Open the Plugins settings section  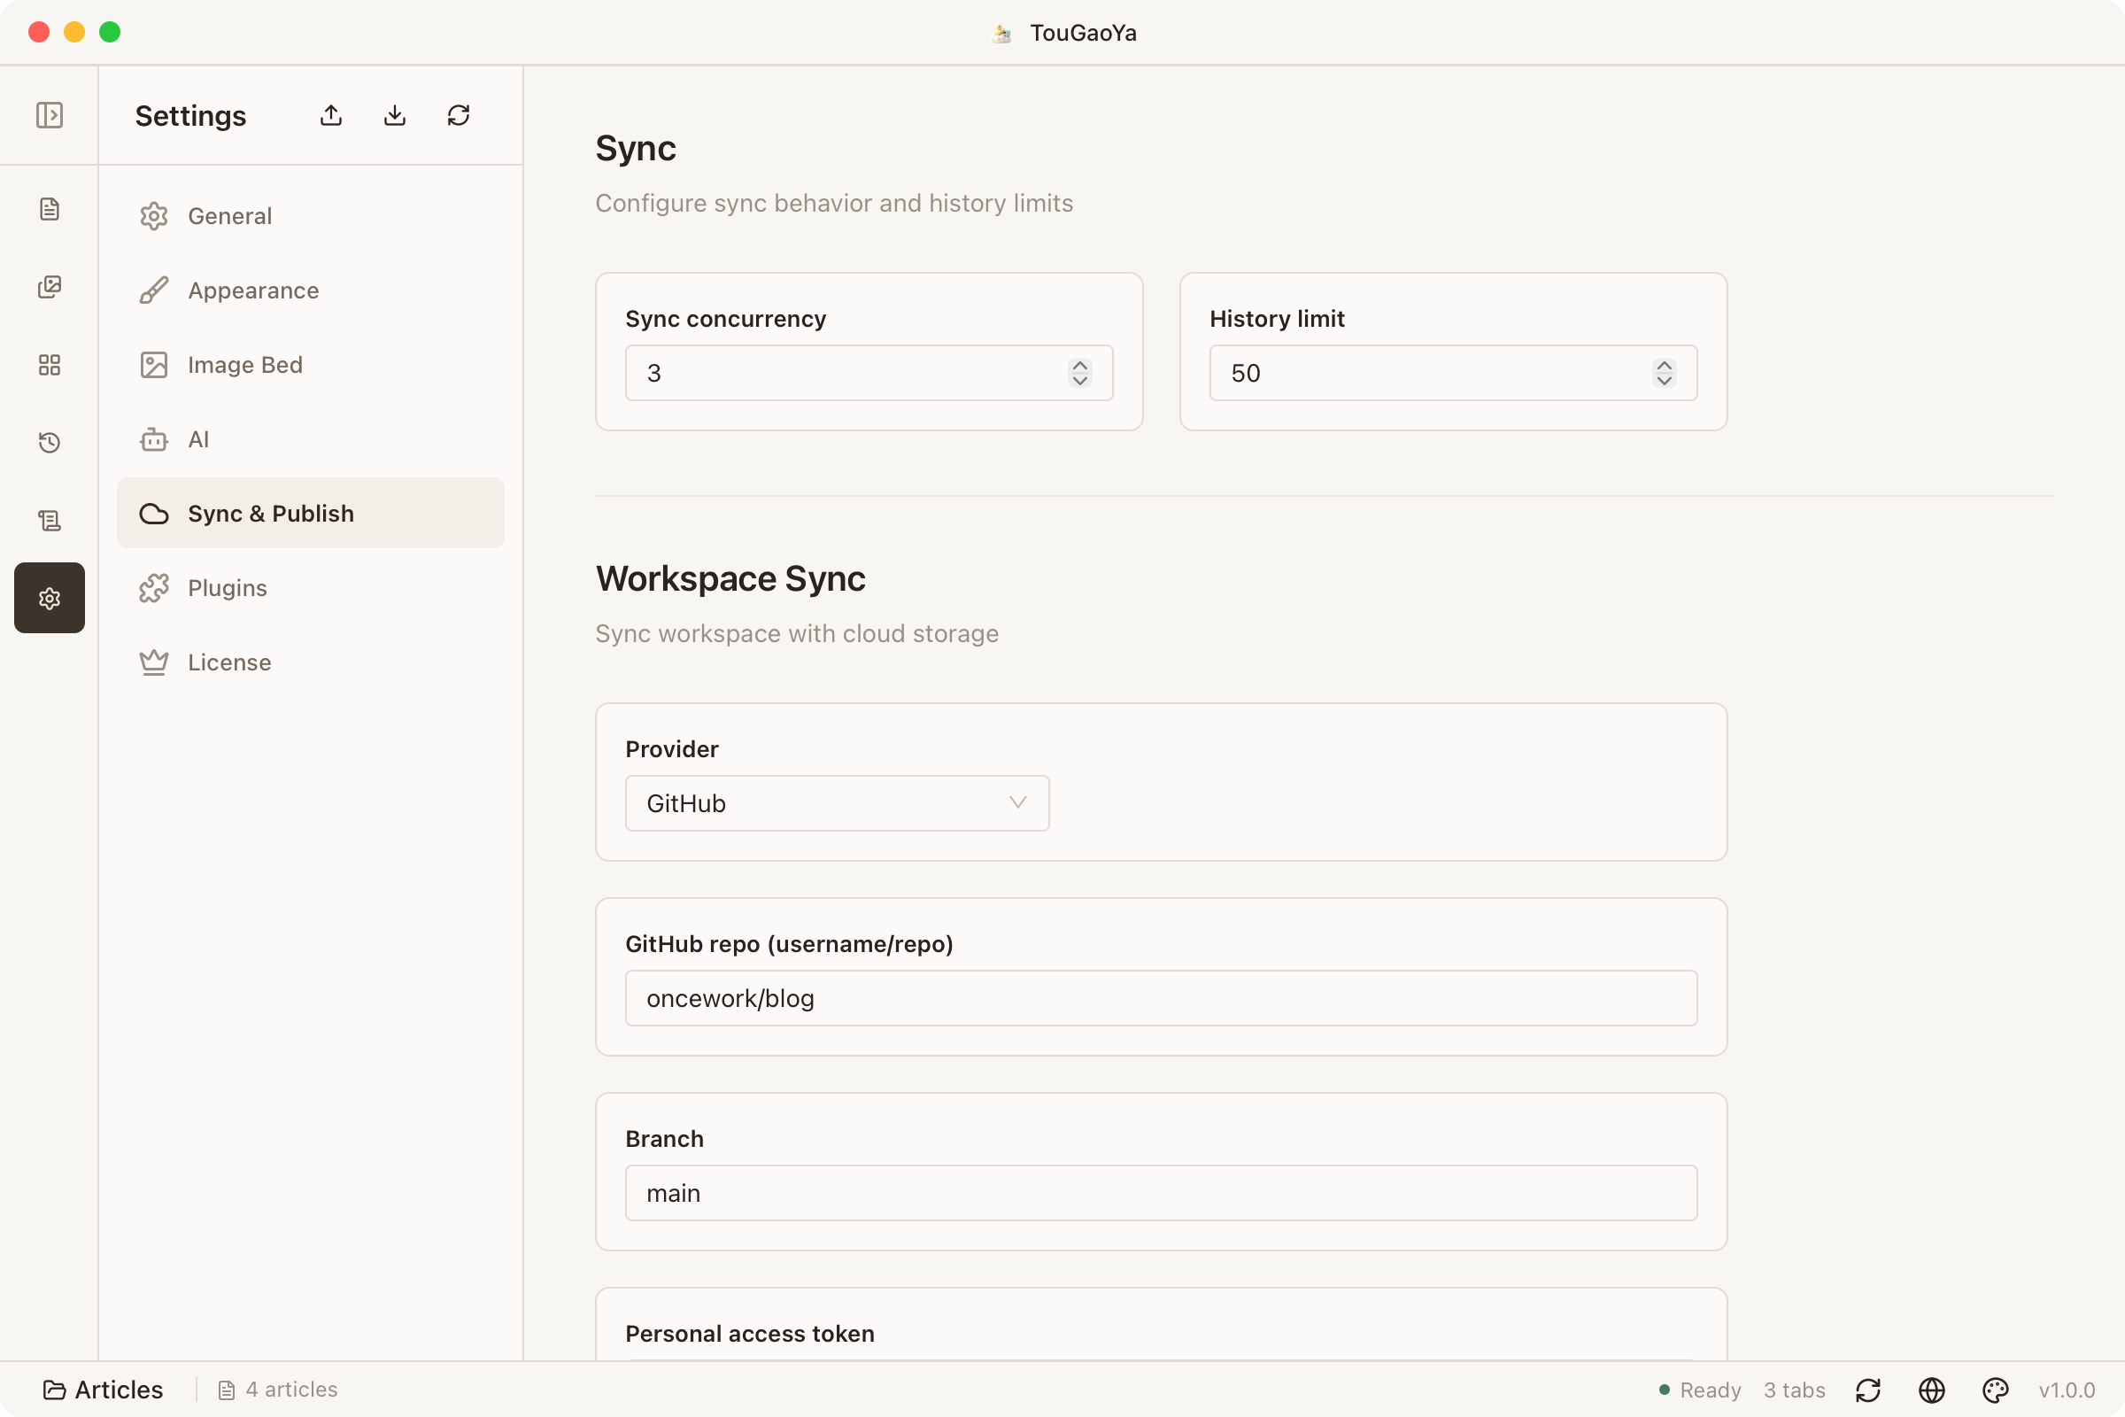311,588
